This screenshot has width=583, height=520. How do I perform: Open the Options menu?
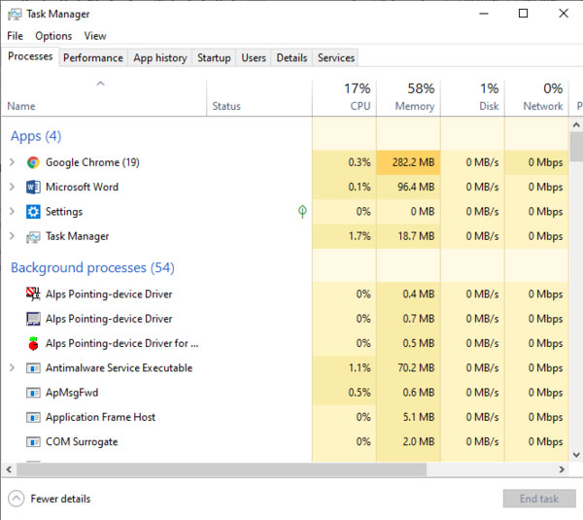pos(53,36)
